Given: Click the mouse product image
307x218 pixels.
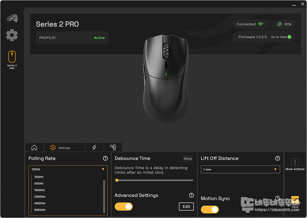Looking at the screenshot, I should (x=166, y=79).
